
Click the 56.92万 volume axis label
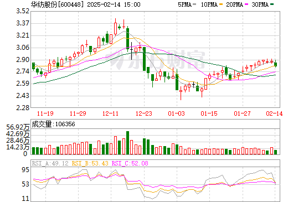[x=18, y=127]
